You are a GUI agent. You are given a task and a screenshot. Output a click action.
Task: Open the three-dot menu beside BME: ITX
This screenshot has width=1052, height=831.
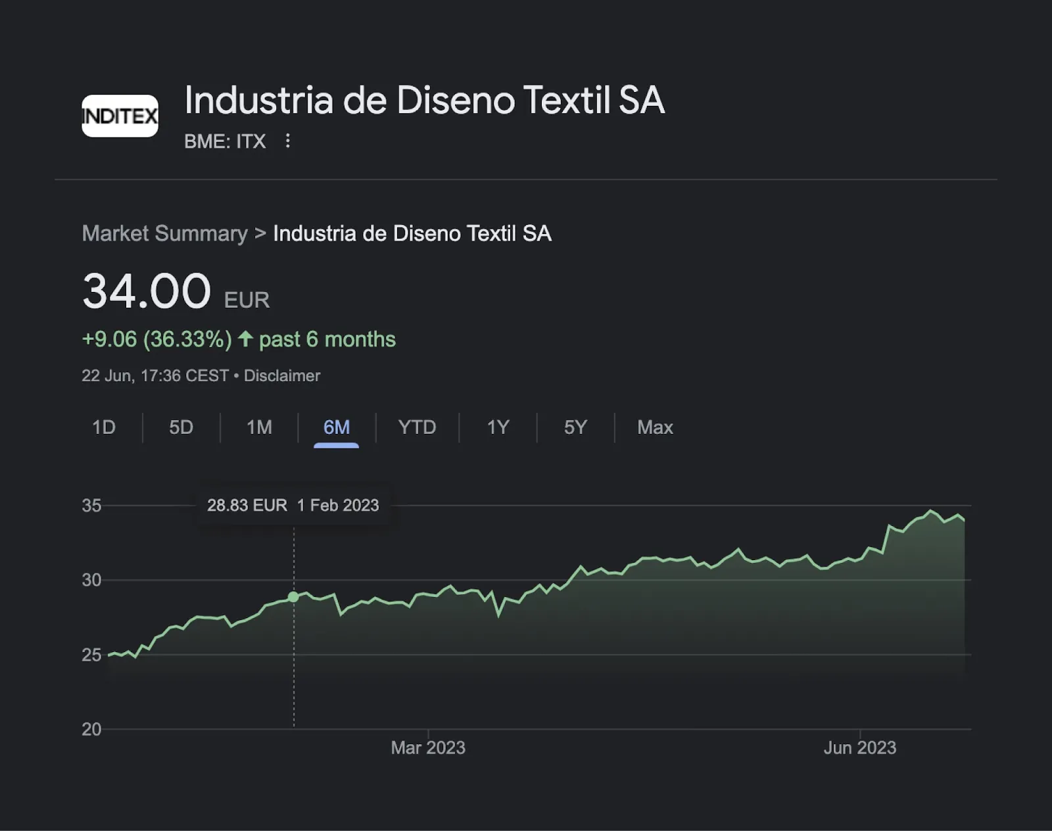[287, 141]
